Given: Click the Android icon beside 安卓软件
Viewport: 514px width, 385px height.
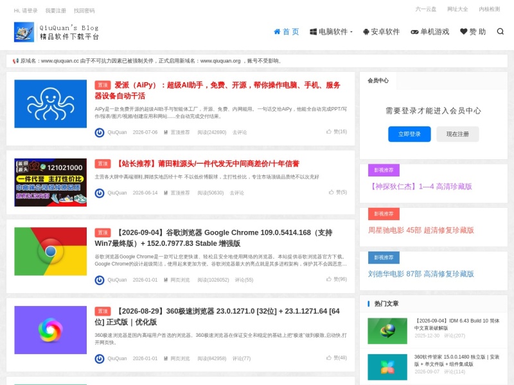Looking at the screenshot, I should point(366,31).
